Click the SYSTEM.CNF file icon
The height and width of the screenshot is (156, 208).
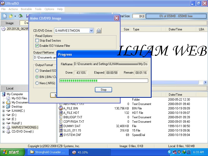tap(61, 135)
